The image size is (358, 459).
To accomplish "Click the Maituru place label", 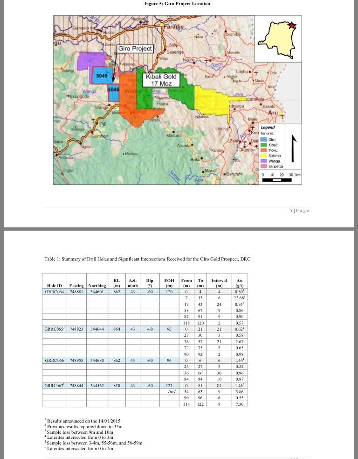I will click(x=173, y=135).
